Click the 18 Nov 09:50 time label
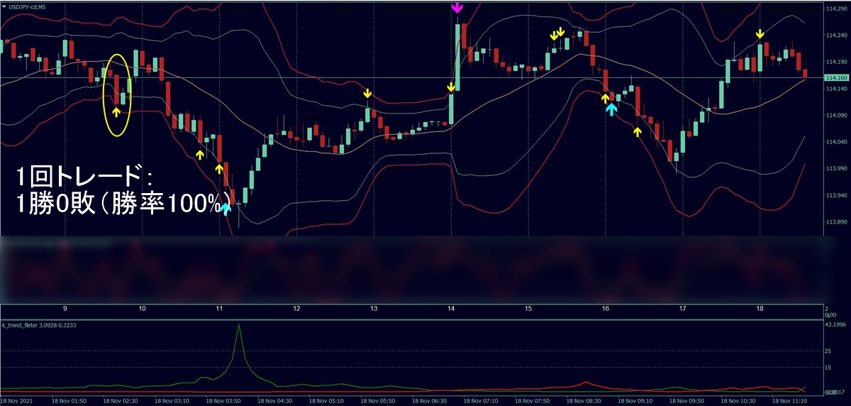The width and height of the screenshot is (851, 406). [x=686, y=400]
